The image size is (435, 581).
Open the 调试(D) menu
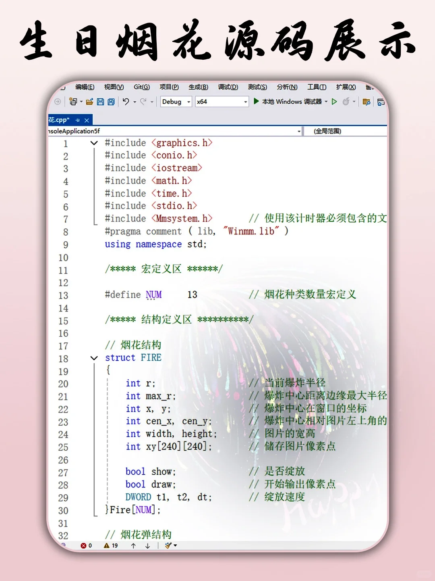coord(228,87)
